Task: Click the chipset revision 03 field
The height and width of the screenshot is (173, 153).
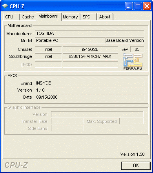Action: pos(137,49)
